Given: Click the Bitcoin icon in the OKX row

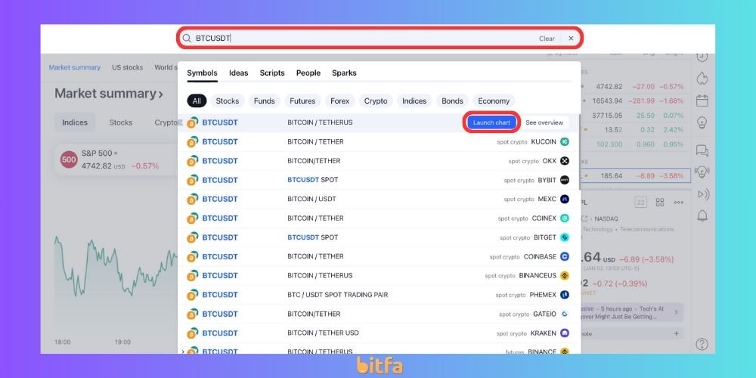Looking at the screenshot, I should (x=192, y=161).
